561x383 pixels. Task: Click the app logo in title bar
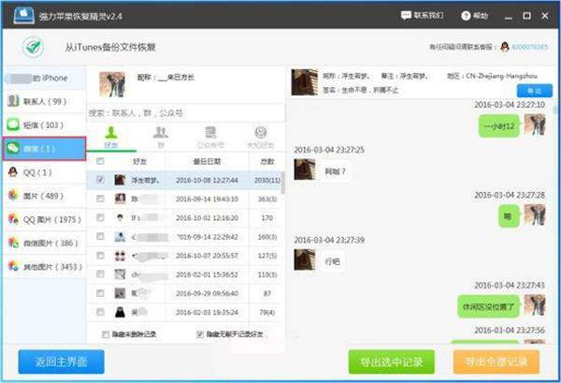24,15
